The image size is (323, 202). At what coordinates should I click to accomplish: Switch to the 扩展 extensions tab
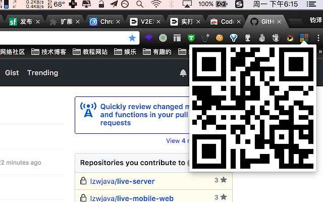[65, 22]
